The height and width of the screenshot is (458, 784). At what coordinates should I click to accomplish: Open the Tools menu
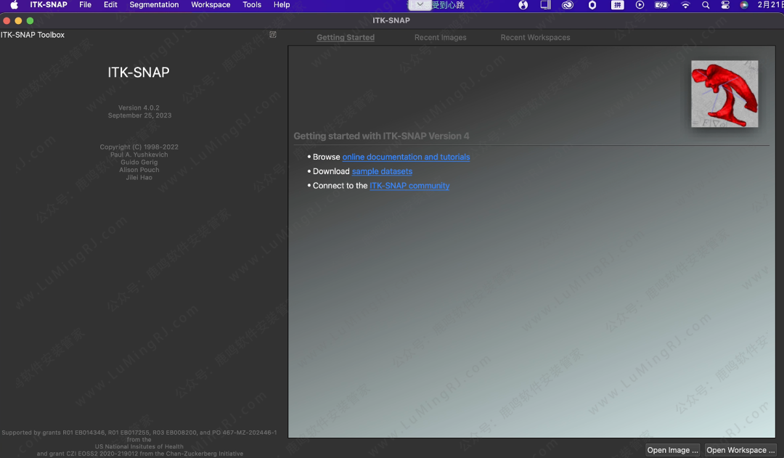[x=252, y=5]
